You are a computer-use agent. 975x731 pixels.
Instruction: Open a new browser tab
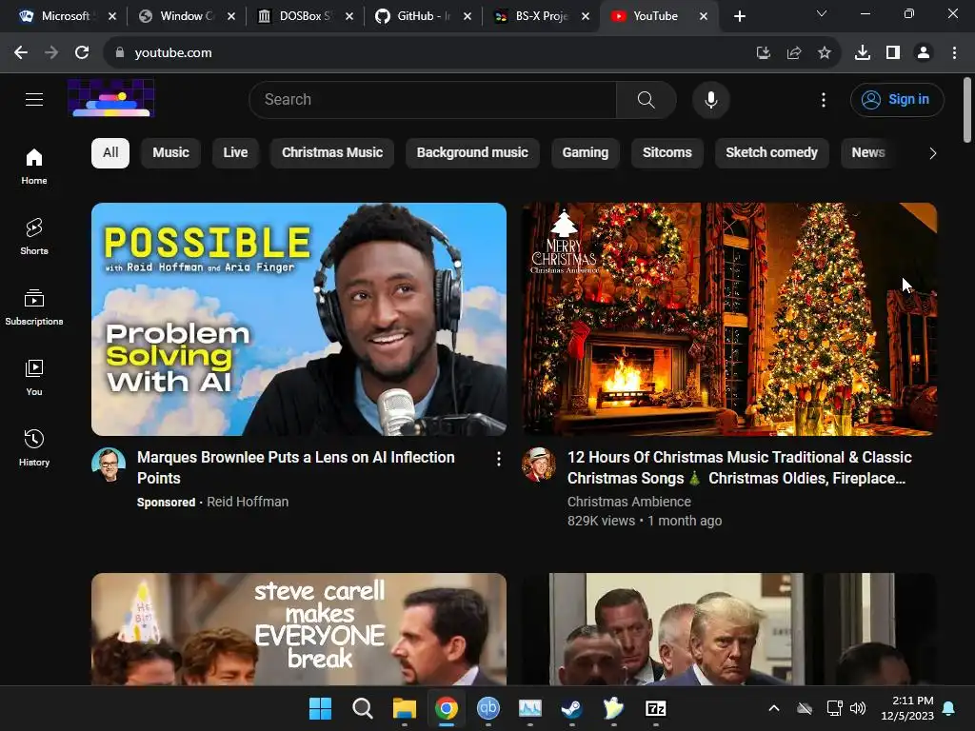pos(739,17)
